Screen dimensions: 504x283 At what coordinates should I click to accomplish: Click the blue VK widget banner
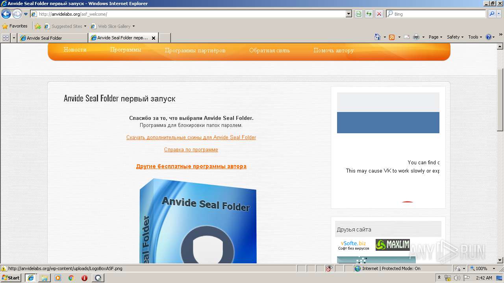388,123
